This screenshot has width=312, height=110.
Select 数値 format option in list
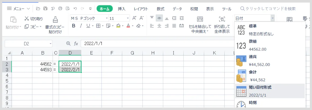point(270,45)
